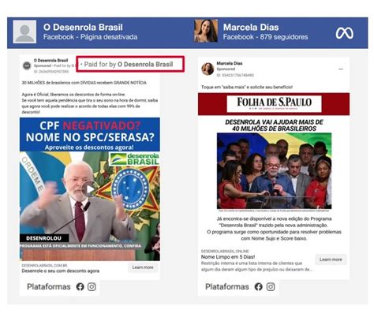Click small Marcela Dias avatar in ad post
This screenshot has width=374, height=321.
208,69
